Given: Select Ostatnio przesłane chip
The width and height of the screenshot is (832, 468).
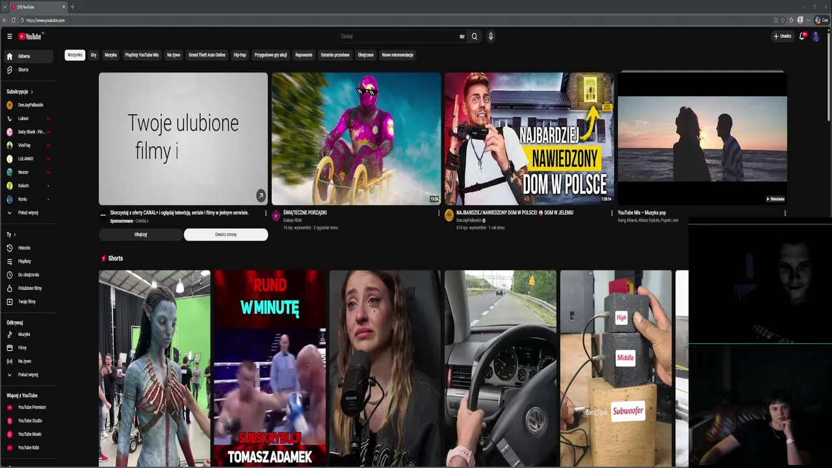Looking at the screenshot, I should click(335, 55).
